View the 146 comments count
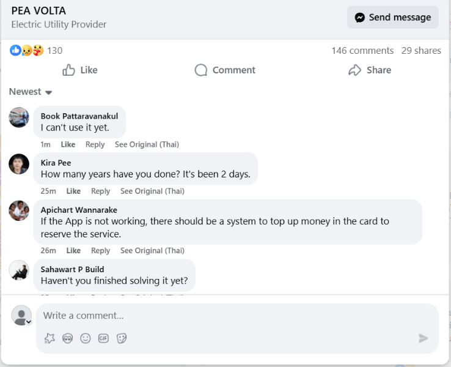Screen dimensions: 451x367 click(362, 51)
